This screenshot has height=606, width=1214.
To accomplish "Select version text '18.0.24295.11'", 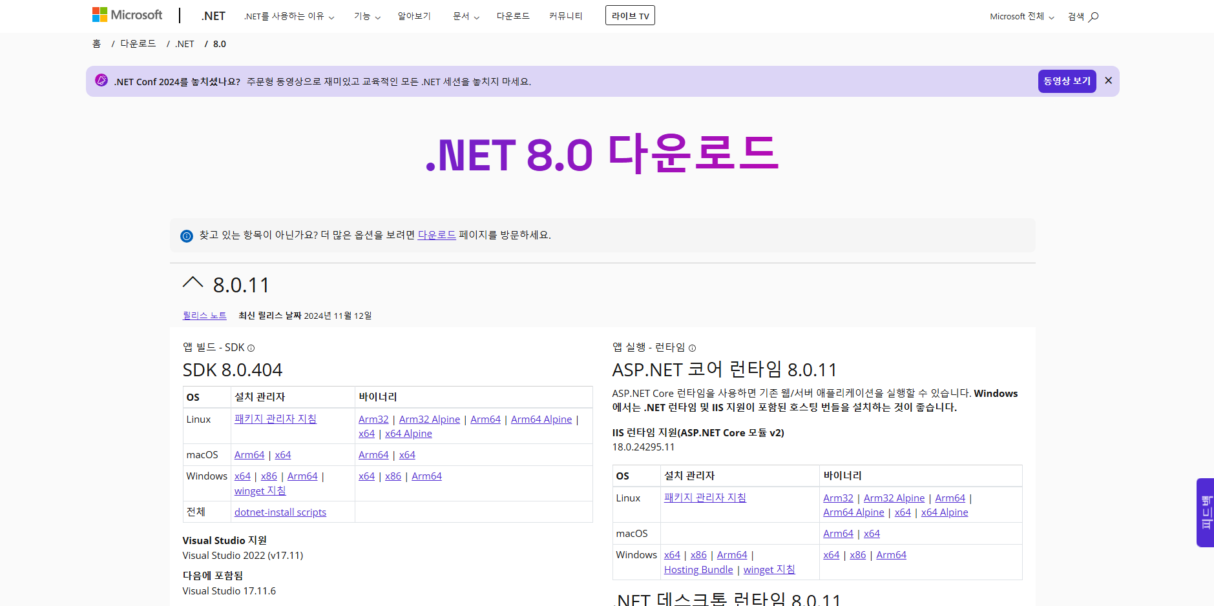I will (644, 447).
